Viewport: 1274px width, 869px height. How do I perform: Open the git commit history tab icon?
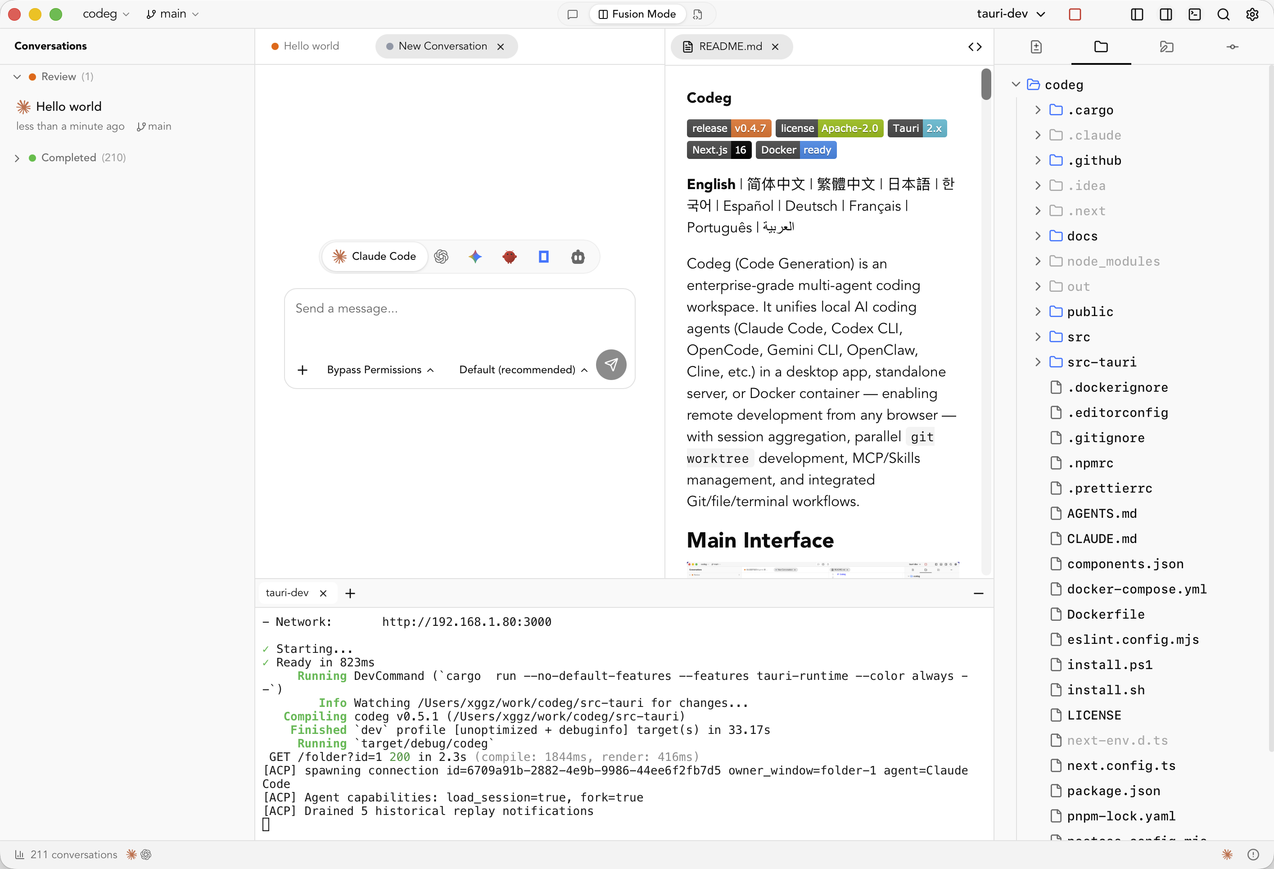1232,47
